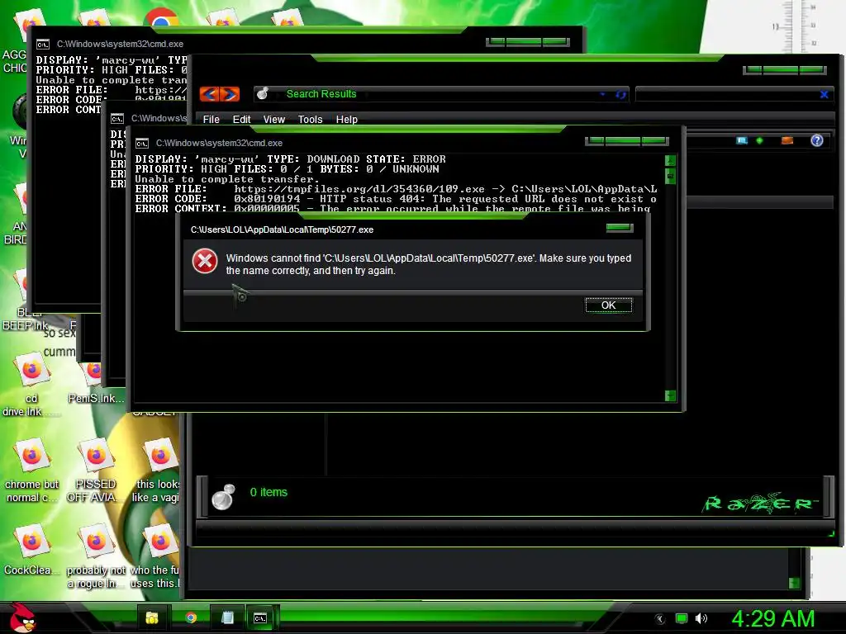Image resolution: width=846 pixels, height=634 pixels.
Task: Click OK in the 50277.exe error dialog
Action: 609,305
